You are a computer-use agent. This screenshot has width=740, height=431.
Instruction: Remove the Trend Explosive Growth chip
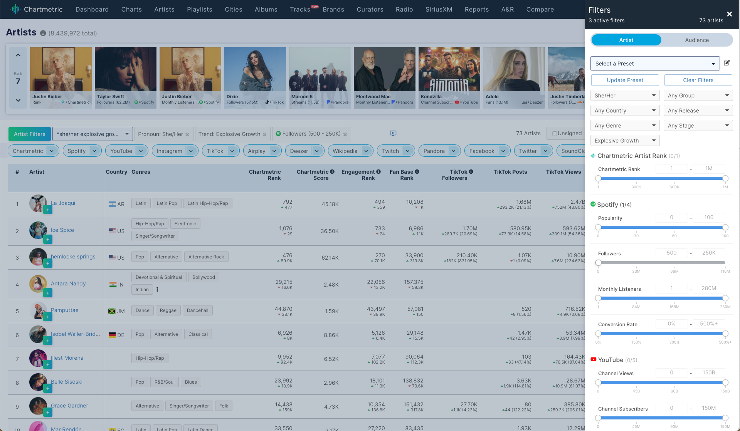tap(264, 134)
